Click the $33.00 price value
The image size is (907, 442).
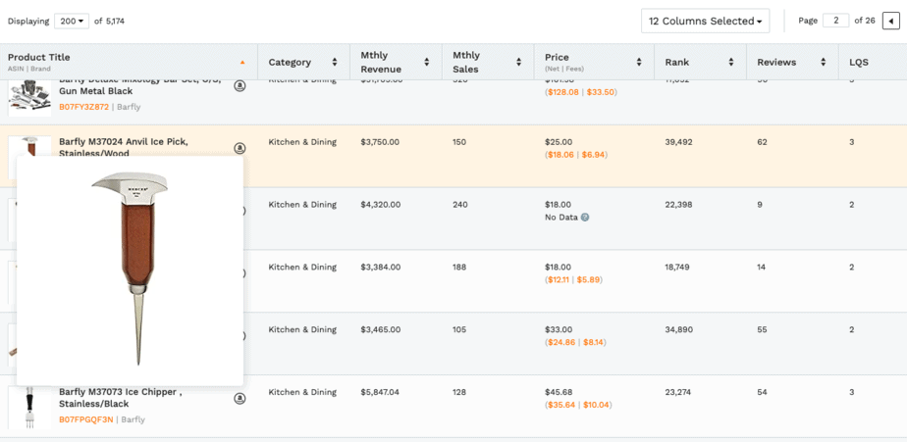(x=558, y=329)
